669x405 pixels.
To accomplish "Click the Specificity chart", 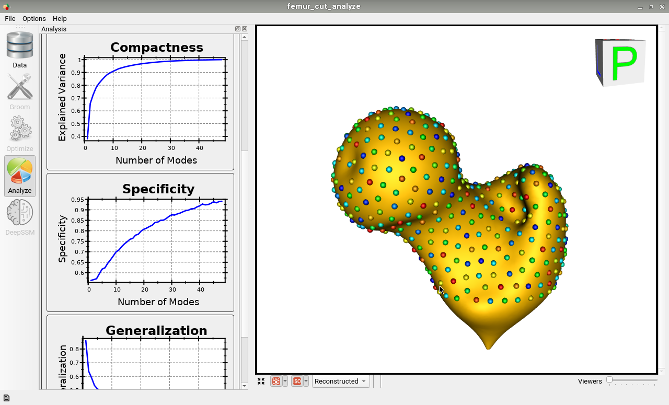I will click(141, 242).
